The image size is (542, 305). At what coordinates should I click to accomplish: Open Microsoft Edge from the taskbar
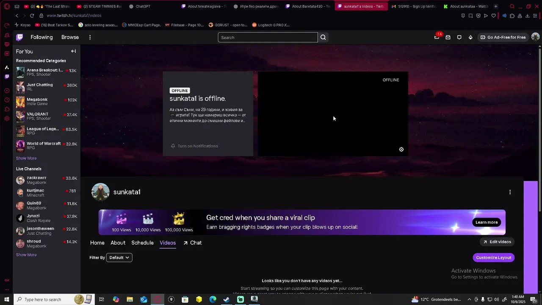[213, 299]
